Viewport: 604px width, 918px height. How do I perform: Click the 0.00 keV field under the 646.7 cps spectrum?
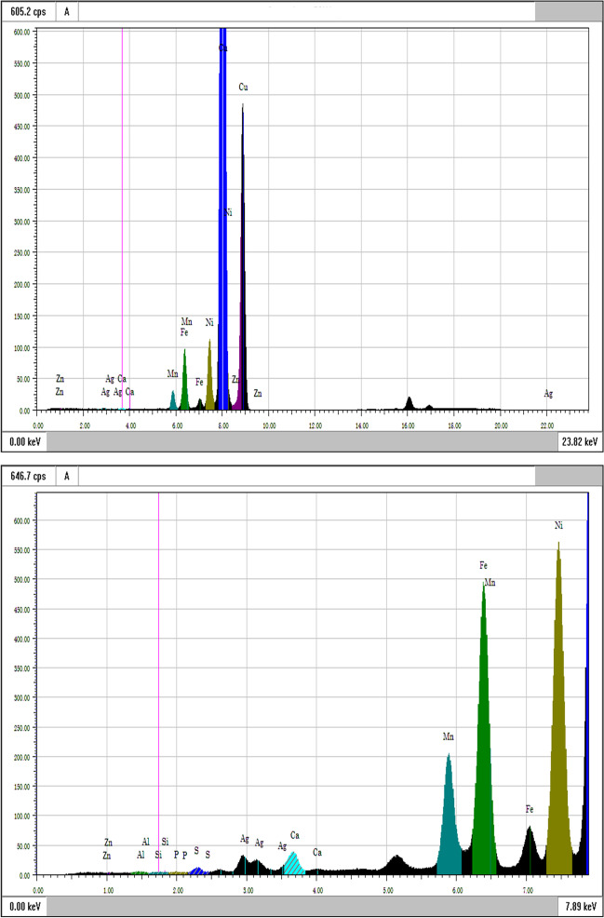(24, 908)
